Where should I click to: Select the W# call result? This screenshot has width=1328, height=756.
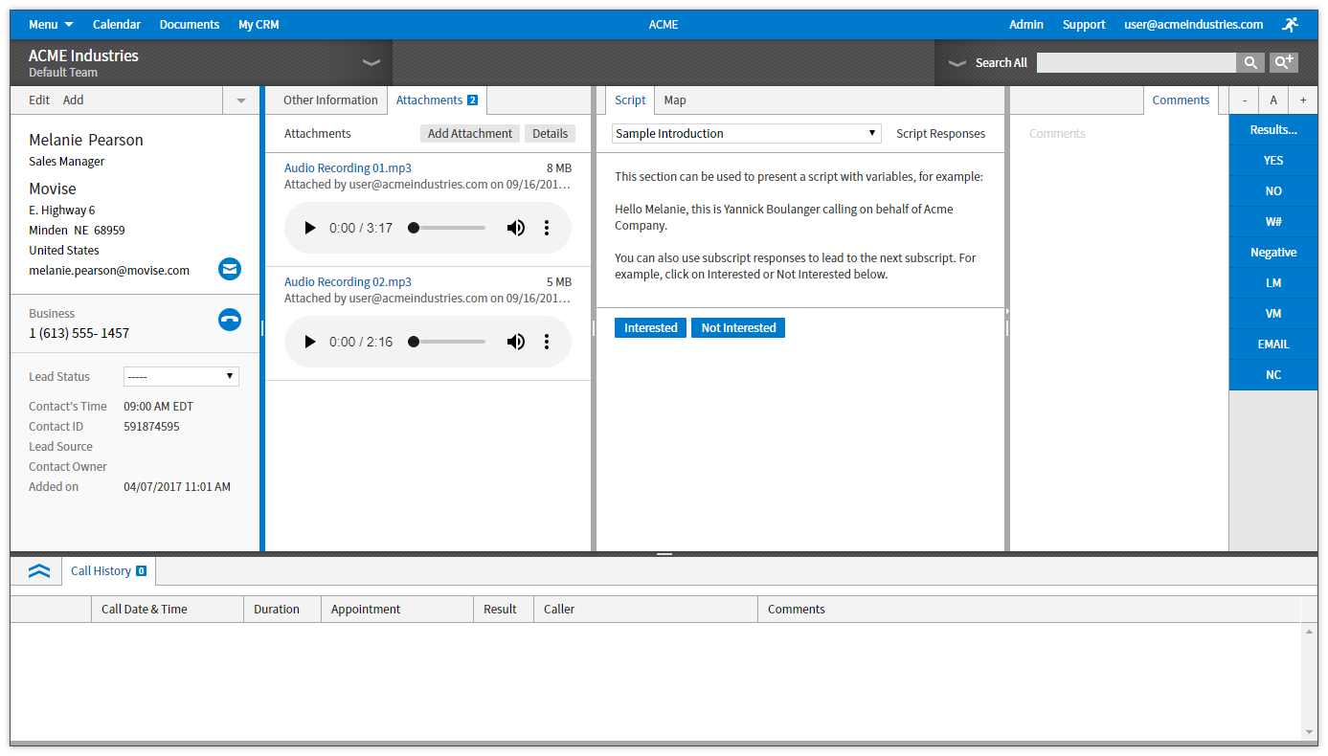point(1273,222)
